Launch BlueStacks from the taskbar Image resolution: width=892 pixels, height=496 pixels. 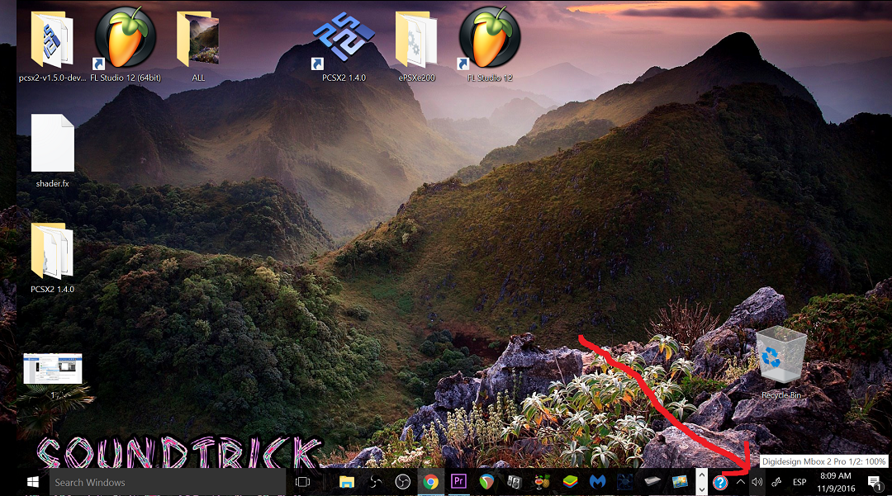click(x=569, y=482)
